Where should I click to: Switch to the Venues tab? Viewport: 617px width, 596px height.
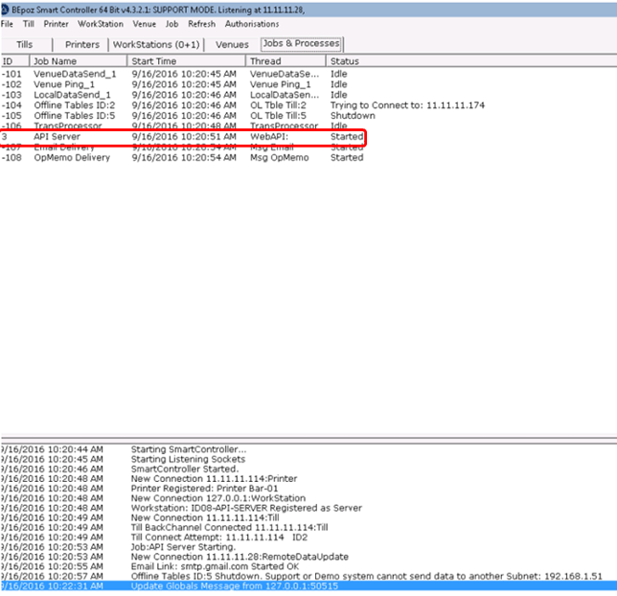[x=232, y=45]
